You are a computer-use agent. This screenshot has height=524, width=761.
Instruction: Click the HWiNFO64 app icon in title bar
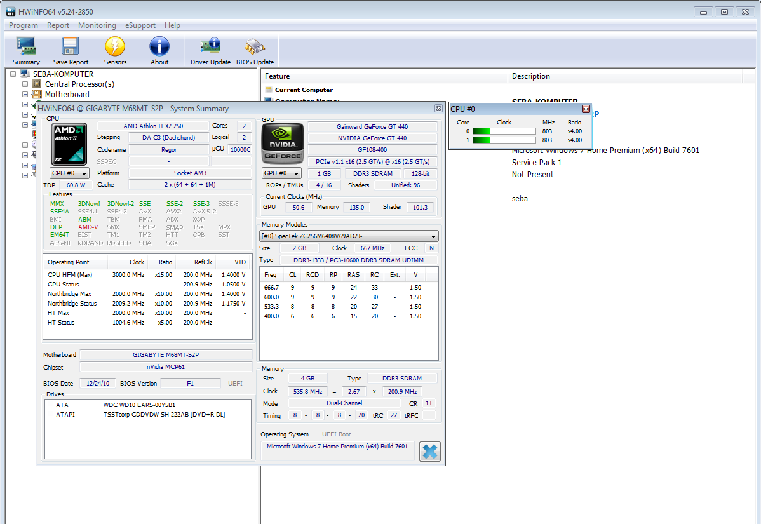click(11, 11)
